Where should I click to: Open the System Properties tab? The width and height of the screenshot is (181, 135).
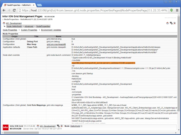tap(29, 30)
